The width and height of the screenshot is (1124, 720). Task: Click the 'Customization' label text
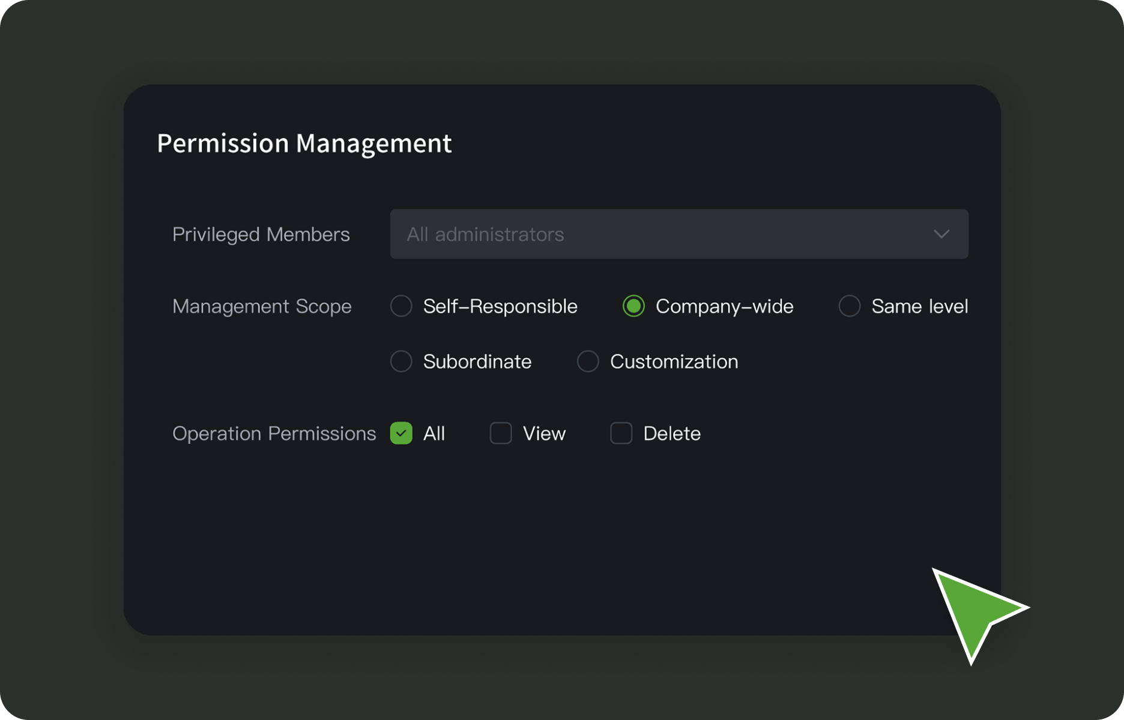click(674, 362)
